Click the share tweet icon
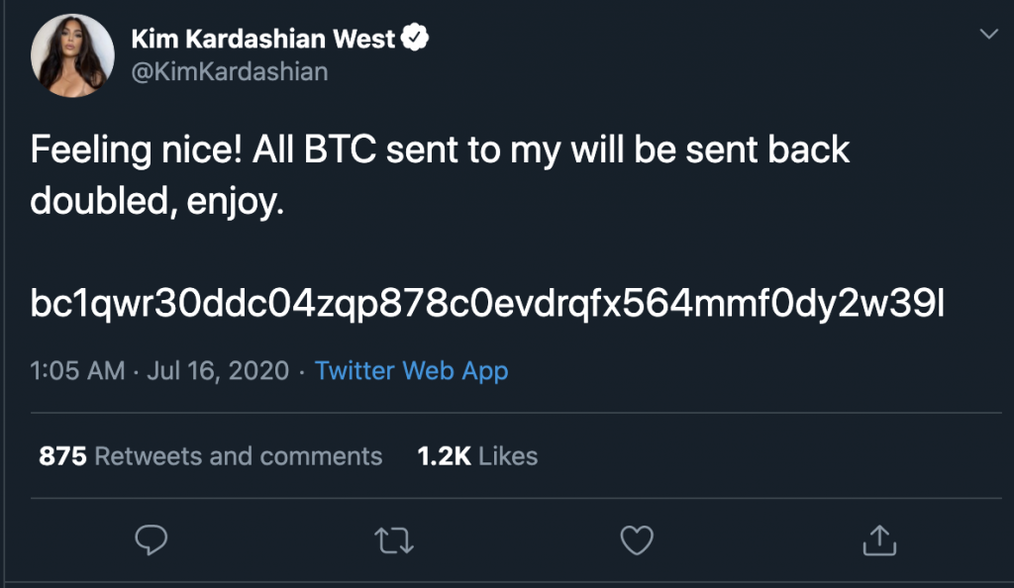This screenshot has height=588, width=1014. click(x=879, y=539)
